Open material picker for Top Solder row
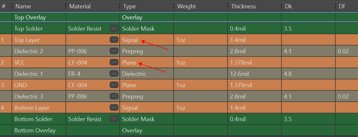 click(114, 28)
